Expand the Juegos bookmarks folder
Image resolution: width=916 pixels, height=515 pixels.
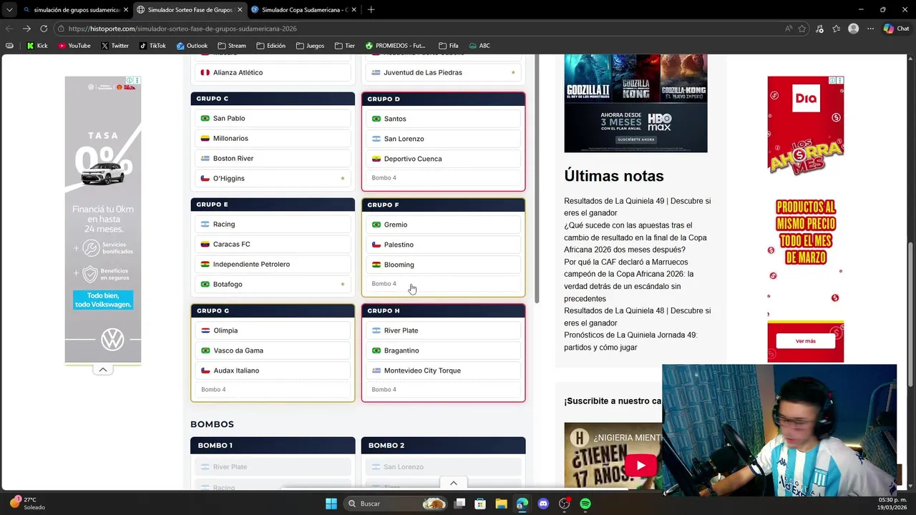pyautogui.click(x=310, y=46)
